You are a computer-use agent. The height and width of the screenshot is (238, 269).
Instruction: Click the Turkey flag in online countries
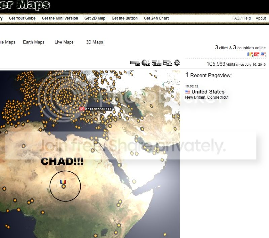257,55
